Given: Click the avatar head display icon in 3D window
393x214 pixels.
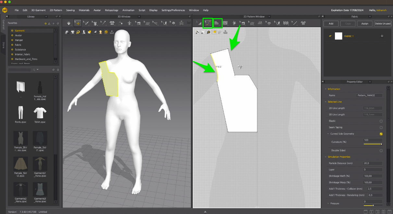Looking at the screenshot, I should 100,32.
